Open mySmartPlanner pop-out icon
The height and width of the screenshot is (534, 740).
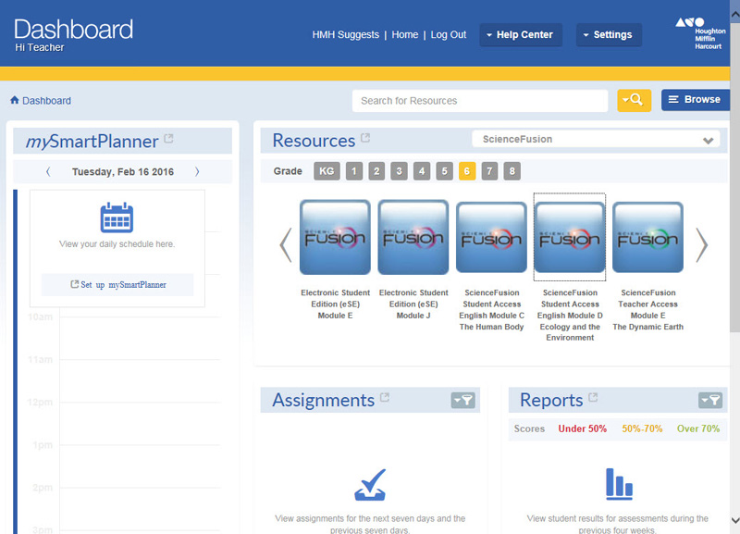click(x=168, y=140)
